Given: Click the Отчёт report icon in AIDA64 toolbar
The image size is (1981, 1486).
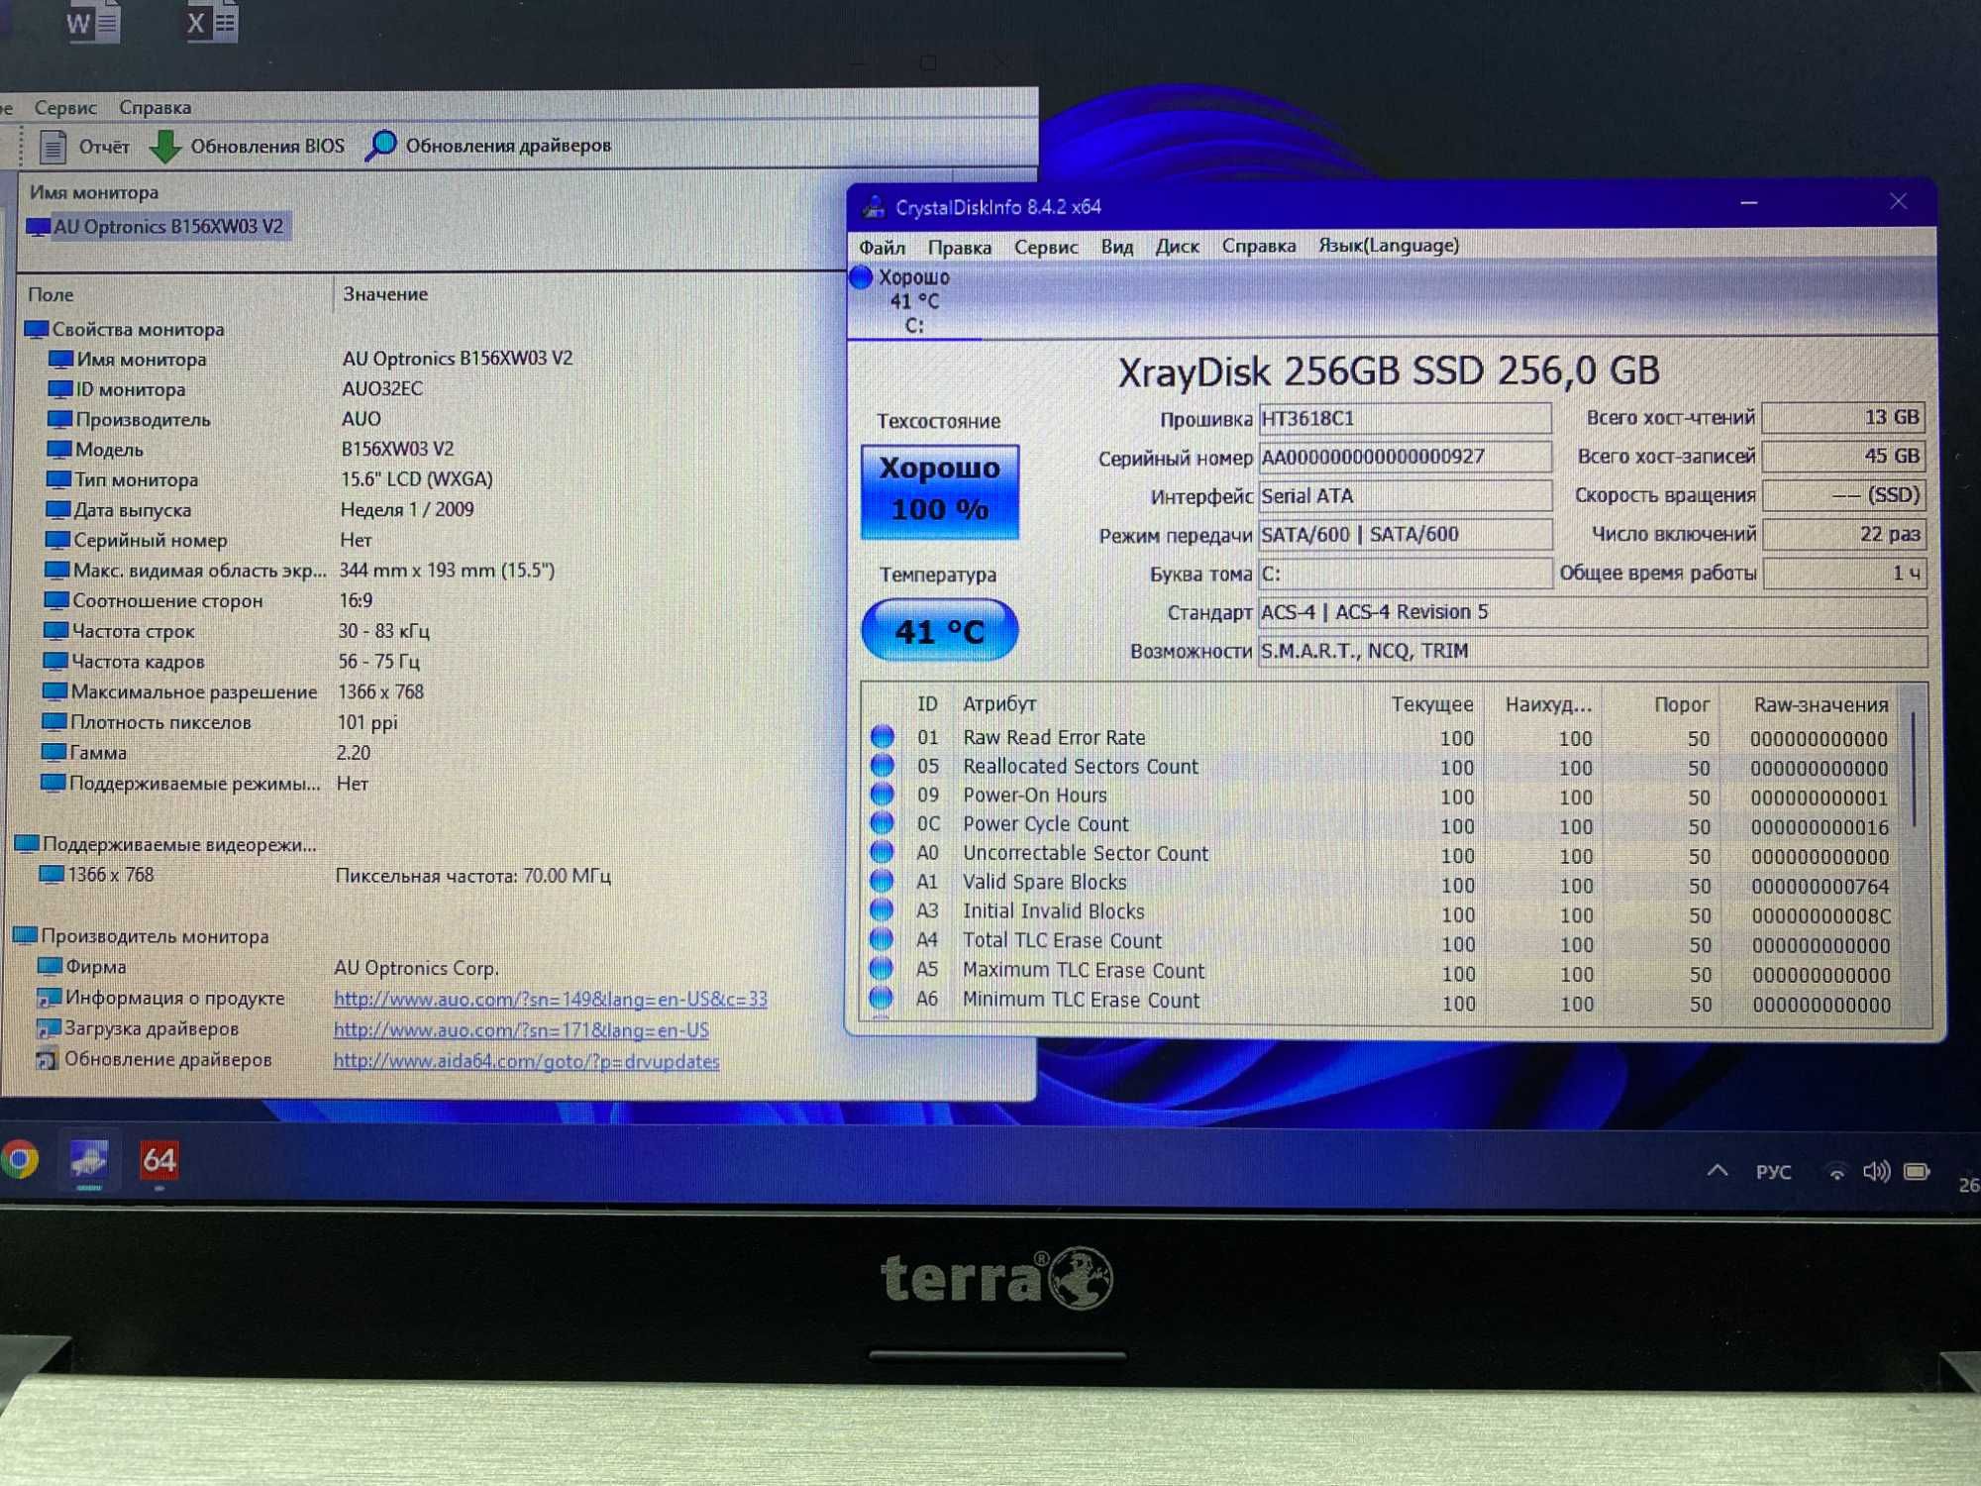Looking at the screenshot, I should [52, 147].
